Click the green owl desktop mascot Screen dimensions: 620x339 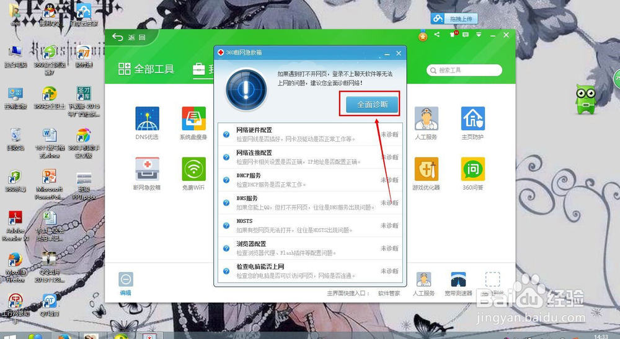586,99
